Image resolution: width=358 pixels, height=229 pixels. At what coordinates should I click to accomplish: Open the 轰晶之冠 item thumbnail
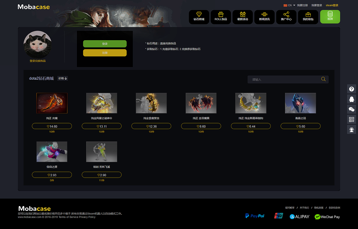tap(301, 103)
